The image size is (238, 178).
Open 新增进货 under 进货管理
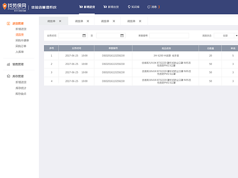[x=21, y=29]
